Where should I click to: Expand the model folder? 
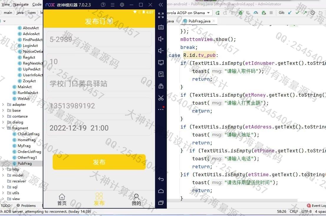3,175
